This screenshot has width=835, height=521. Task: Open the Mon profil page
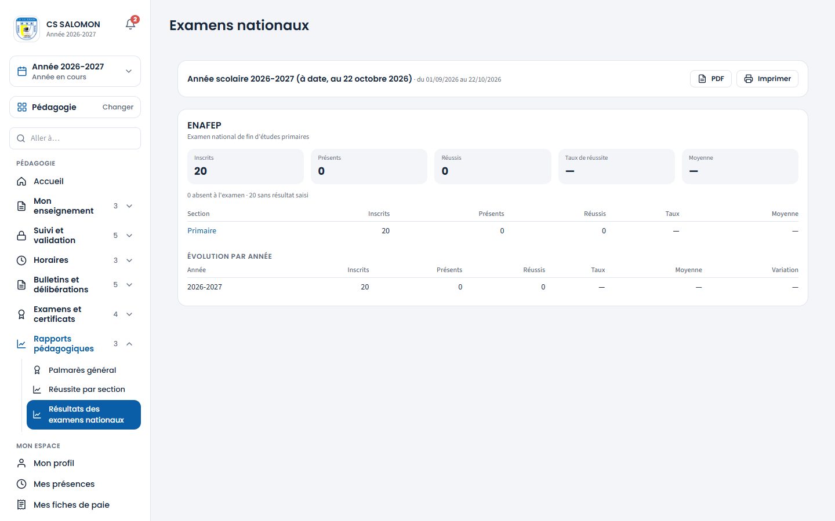coord(75,463)
